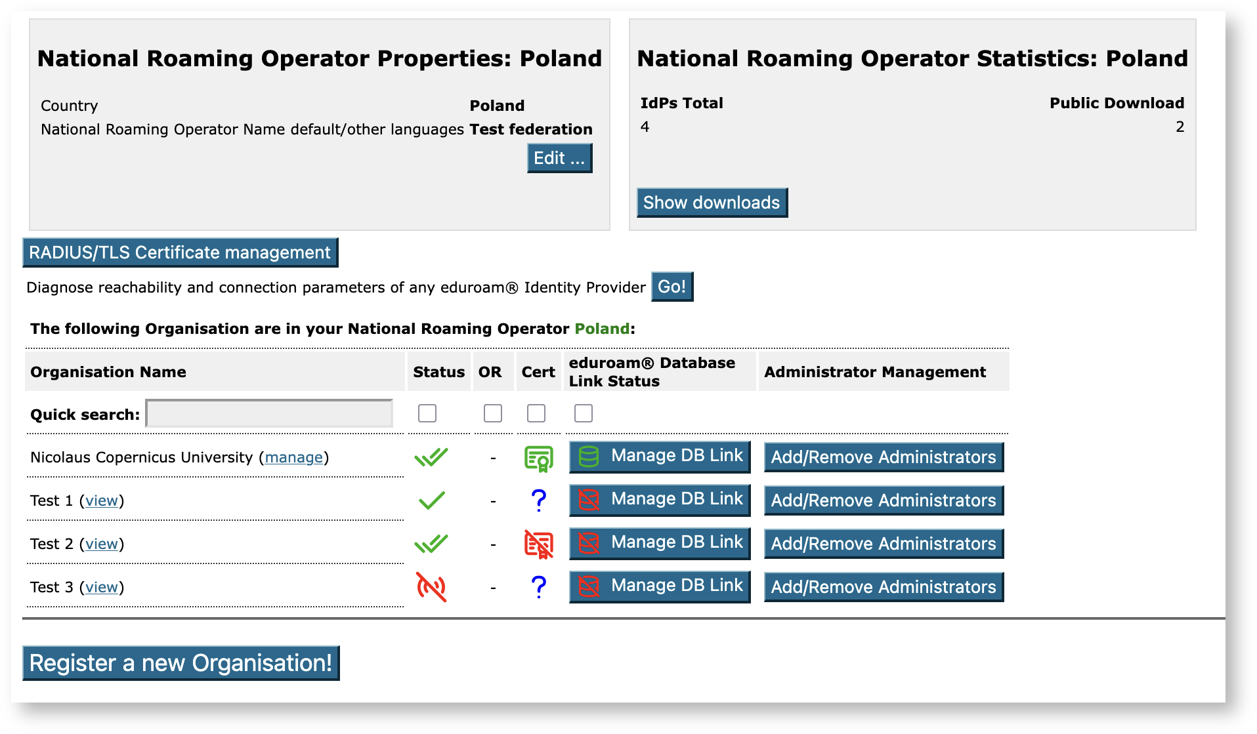This screenshot has width=1257, height=734.
Task: Click the blue question mark cert icon for Test 1
Action: pos(538,500)
